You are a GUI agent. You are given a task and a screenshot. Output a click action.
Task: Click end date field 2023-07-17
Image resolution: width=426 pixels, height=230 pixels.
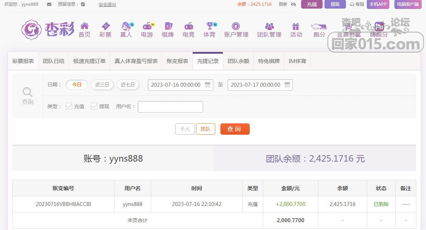coord(260,85)
